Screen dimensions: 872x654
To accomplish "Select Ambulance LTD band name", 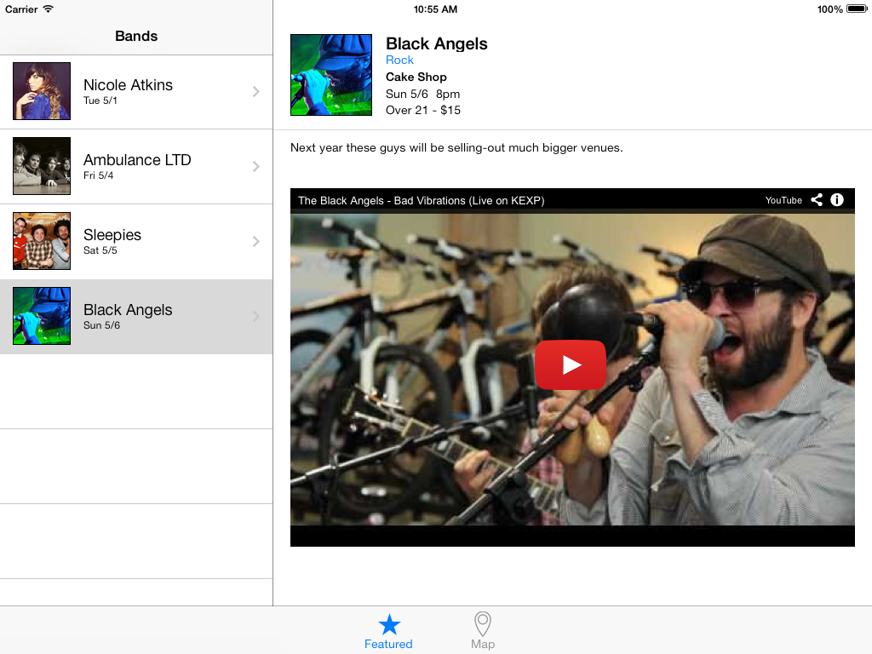I will [137, 160].
